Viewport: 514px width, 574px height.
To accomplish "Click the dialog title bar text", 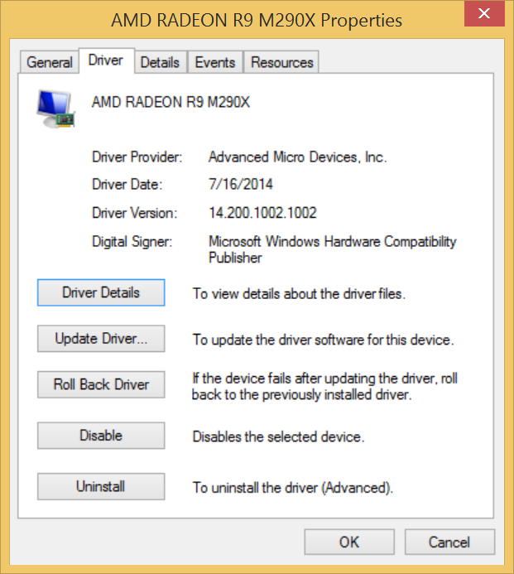I will coord(257,20).
